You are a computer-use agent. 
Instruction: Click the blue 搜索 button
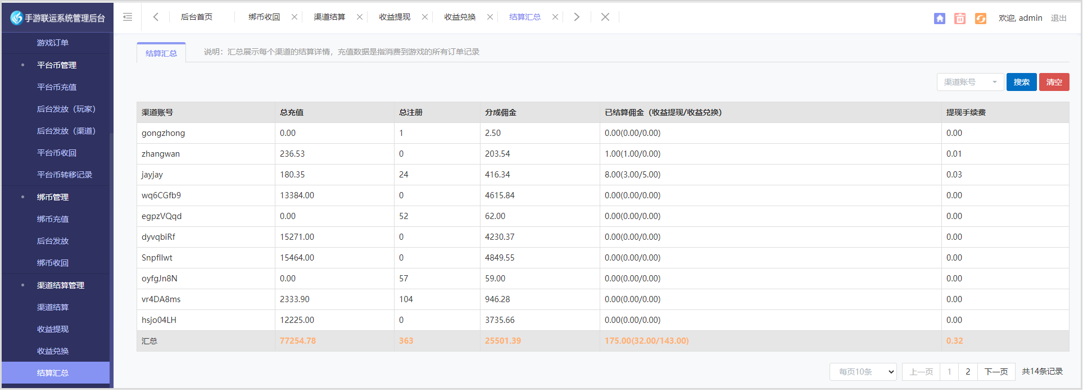pos(1022,82)
